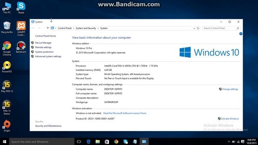Select Control Panel in the breadcrumb

(x=64, y=28)
